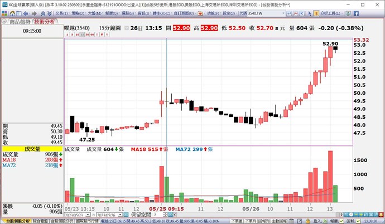Image resolution: width=385 pixels, height=224 pixels.
Task: Select the 30-minute chart interval
Action: 87,35
